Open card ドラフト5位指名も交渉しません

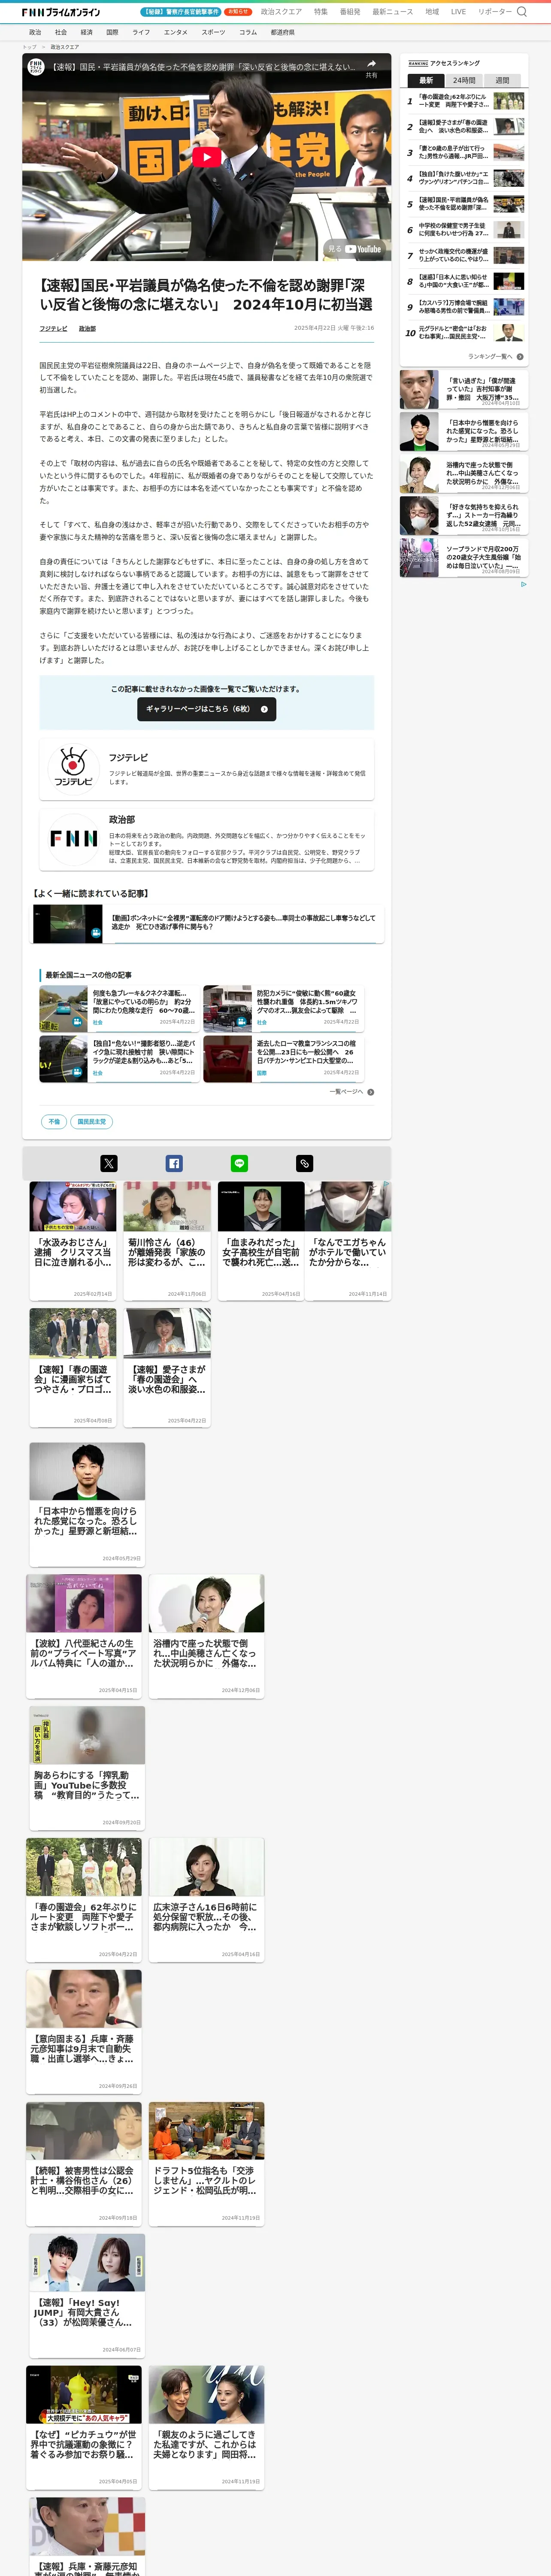207,2163
